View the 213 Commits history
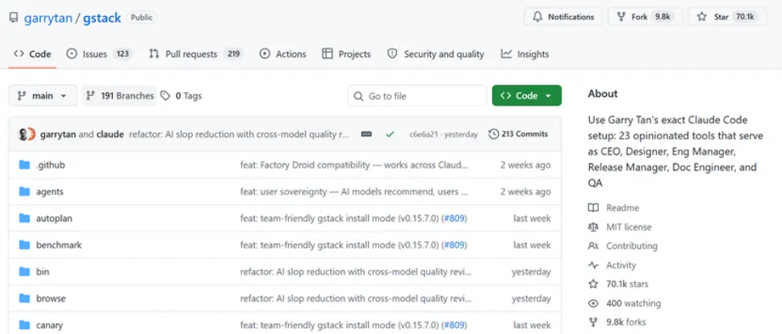Image resolution: width=782 pixels, height=334 pixels. click(518, 134)
